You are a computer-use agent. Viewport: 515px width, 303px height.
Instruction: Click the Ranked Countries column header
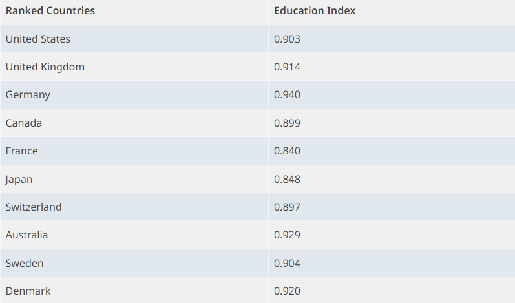(50, 11)
